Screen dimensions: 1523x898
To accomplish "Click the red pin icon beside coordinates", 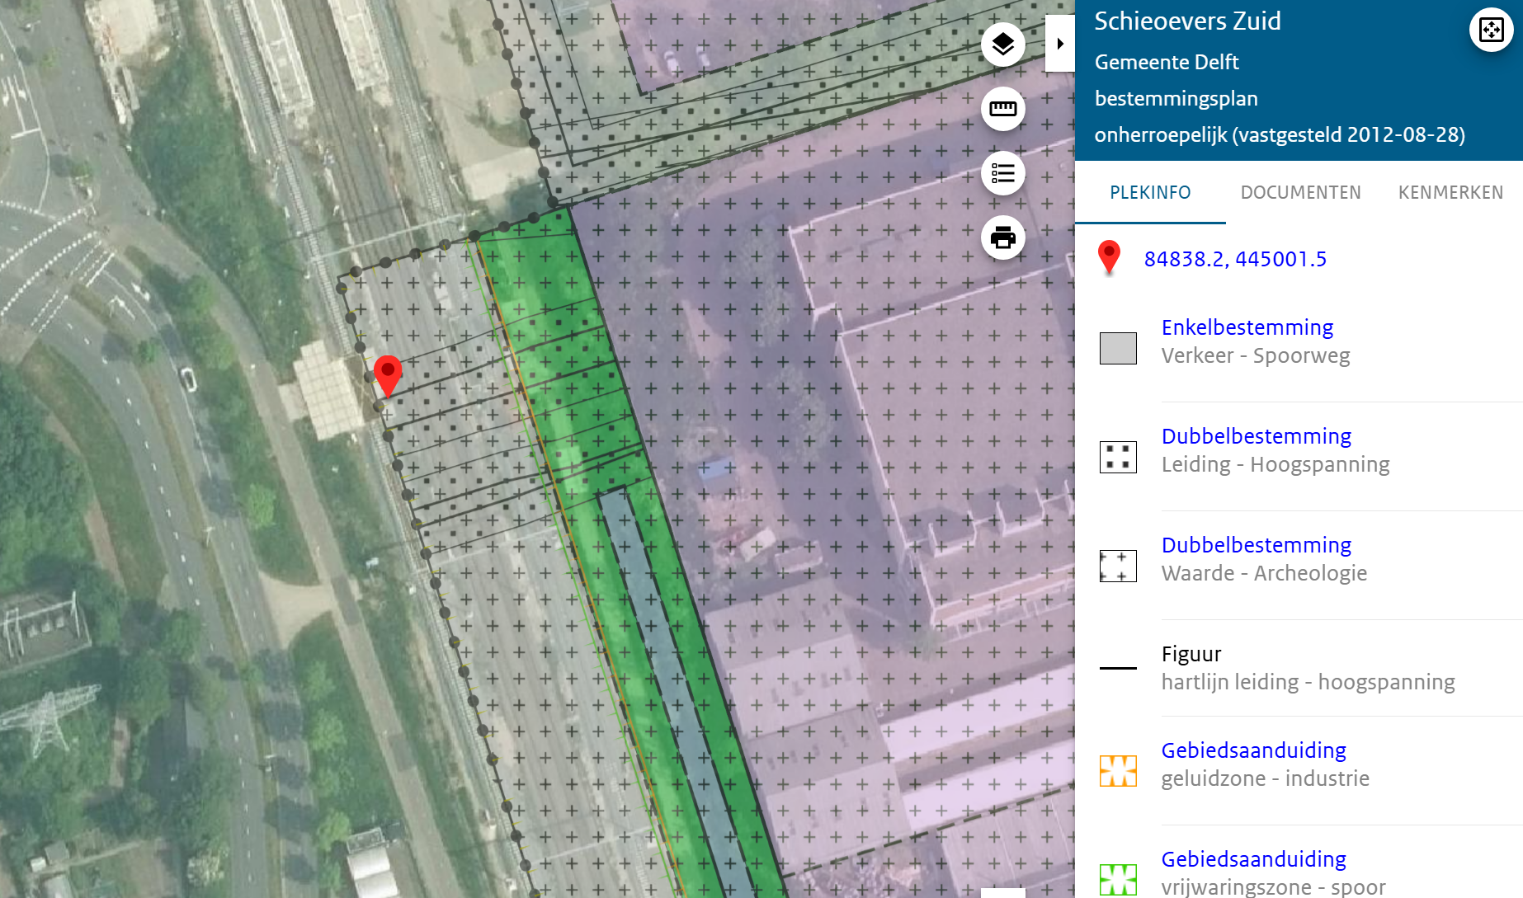I will click(1110, 258).
